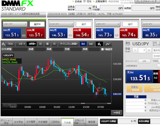
Task: Click the 終値 value field
Action: 94,49
